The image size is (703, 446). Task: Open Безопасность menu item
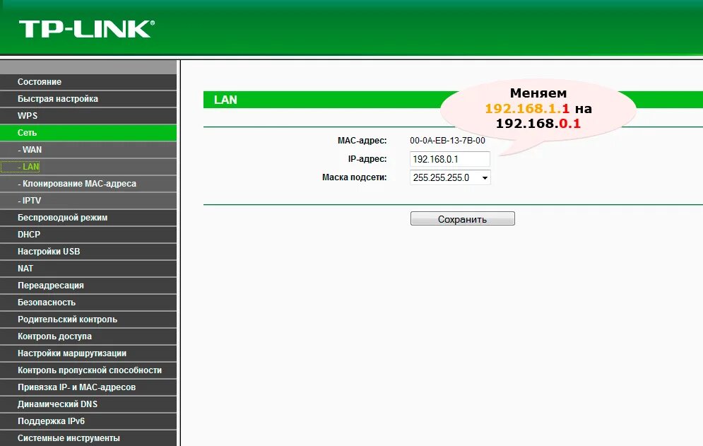pos(88,303)
